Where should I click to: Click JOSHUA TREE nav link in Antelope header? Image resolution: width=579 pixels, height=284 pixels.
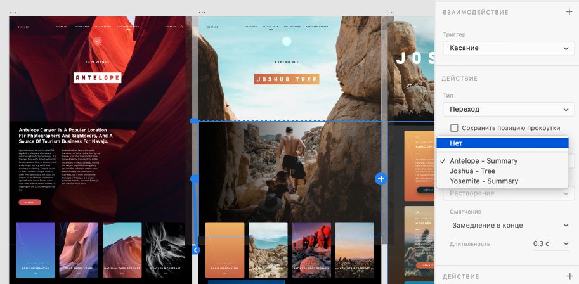[81, 27]
